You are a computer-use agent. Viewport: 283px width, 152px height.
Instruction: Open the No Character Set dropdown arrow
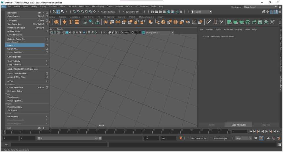(188, 138)
